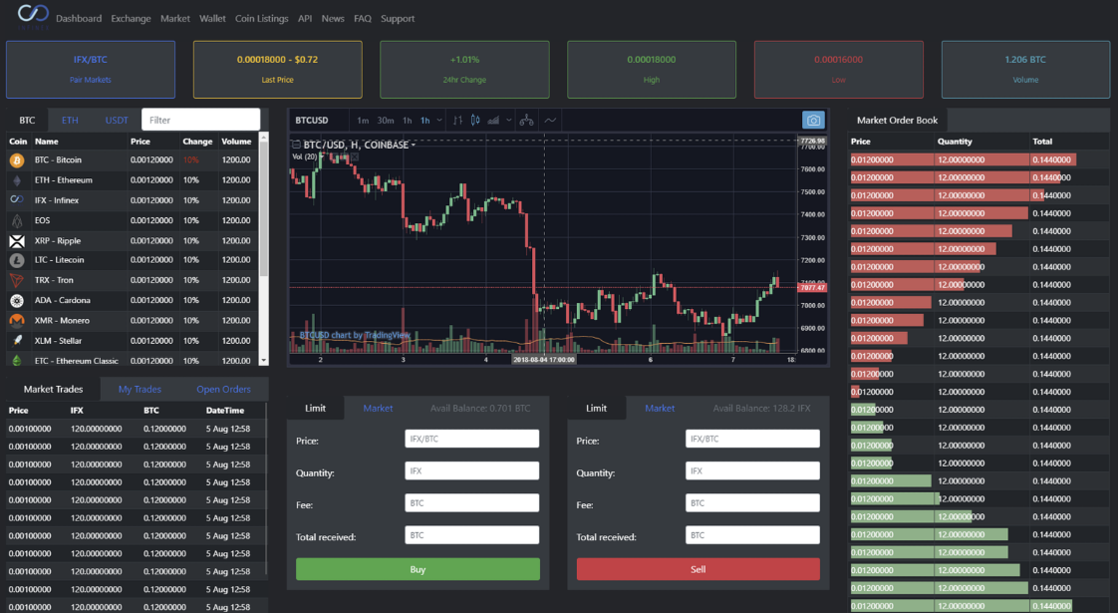Click the EOS icon in coin list
This screenshot has height=613, width=1118.
tap(16, 220)
